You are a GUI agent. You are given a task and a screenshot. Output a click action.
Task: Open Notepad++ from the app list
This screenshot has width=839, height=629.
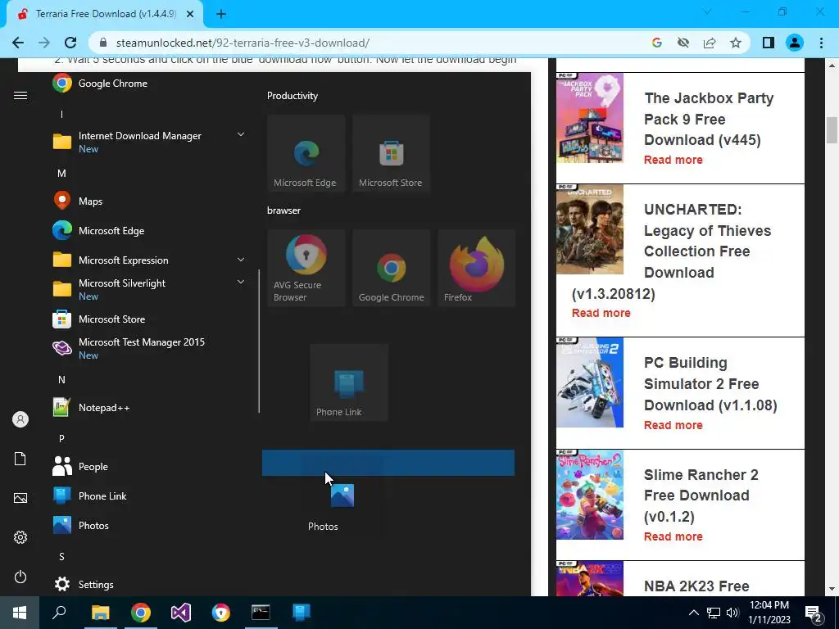pyautogui.click(x=91, y=408)
